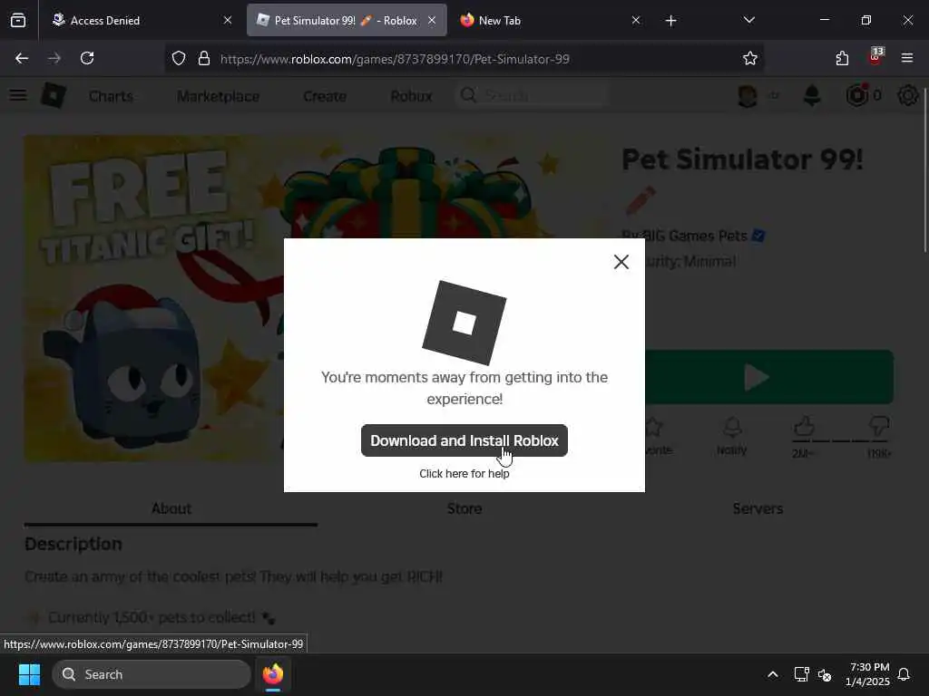
Task: Click the Robux balance icon
Action: 856,95
